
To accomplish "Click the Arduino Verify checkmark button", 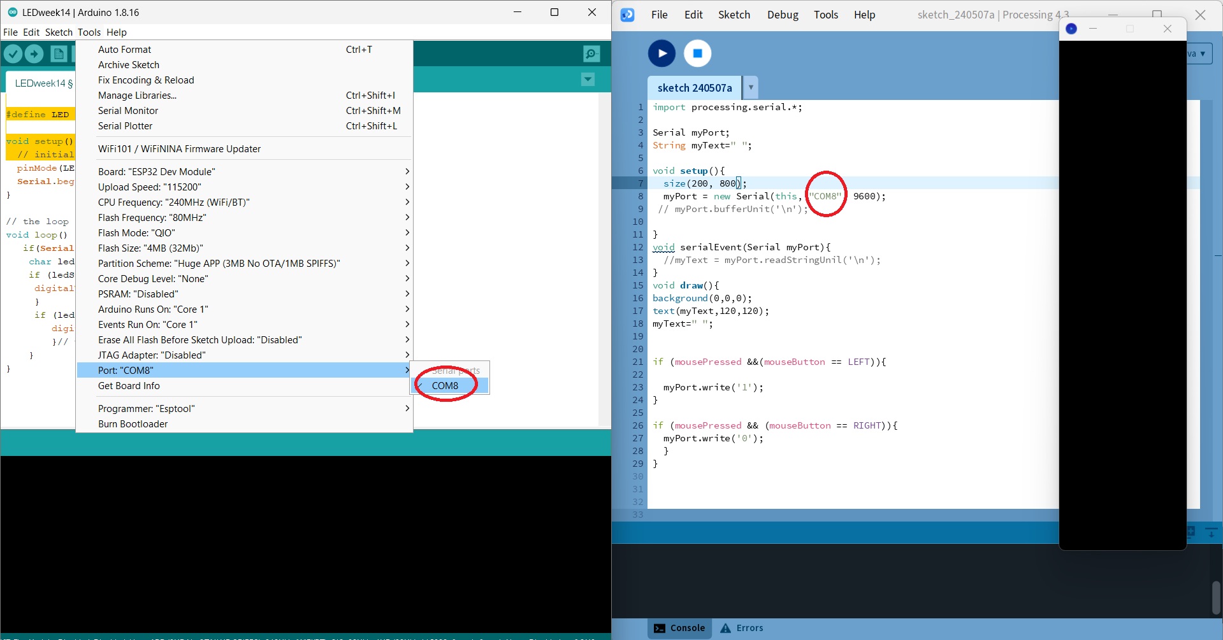I will point(13,54).
